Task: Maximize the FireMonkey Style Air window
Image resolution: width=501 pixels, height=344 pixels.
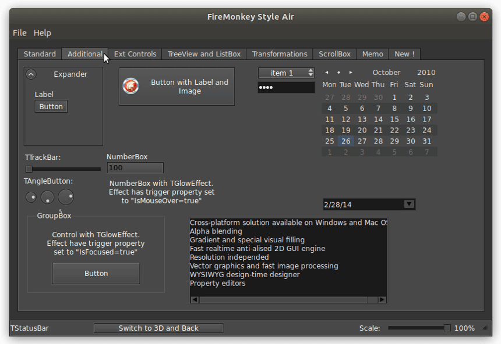Action: (473, 17)
